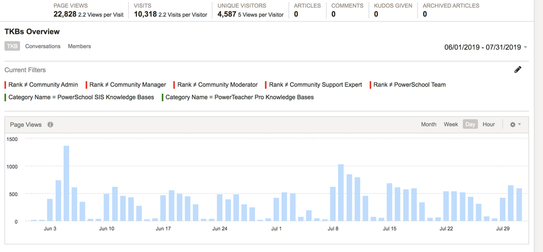This screenshot has height=252, width=543.
Task: Click the KUDOS GIVEN metric
Action: 393,10
